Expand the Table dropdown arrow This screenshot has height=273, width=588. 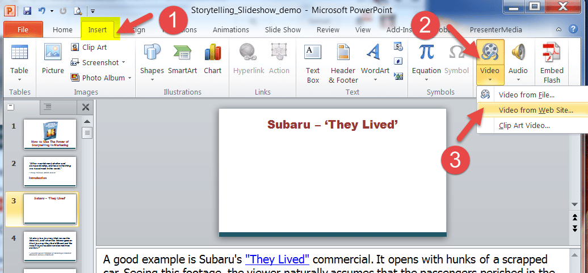pyautogui.click(x=19, y=80)
